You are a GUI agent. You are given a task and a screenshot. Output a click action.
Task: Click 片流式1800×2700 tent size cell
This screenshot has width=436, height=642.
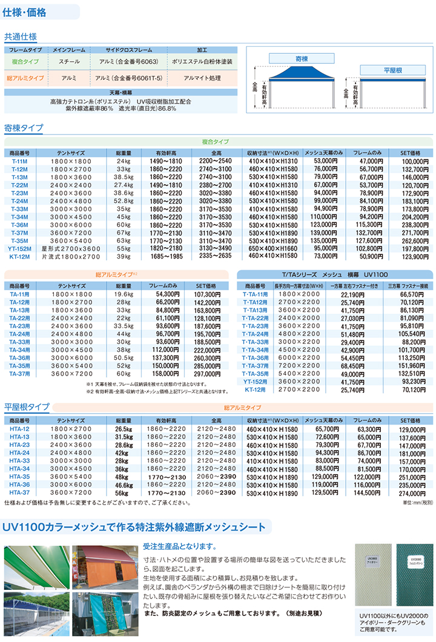coord(71,257)
